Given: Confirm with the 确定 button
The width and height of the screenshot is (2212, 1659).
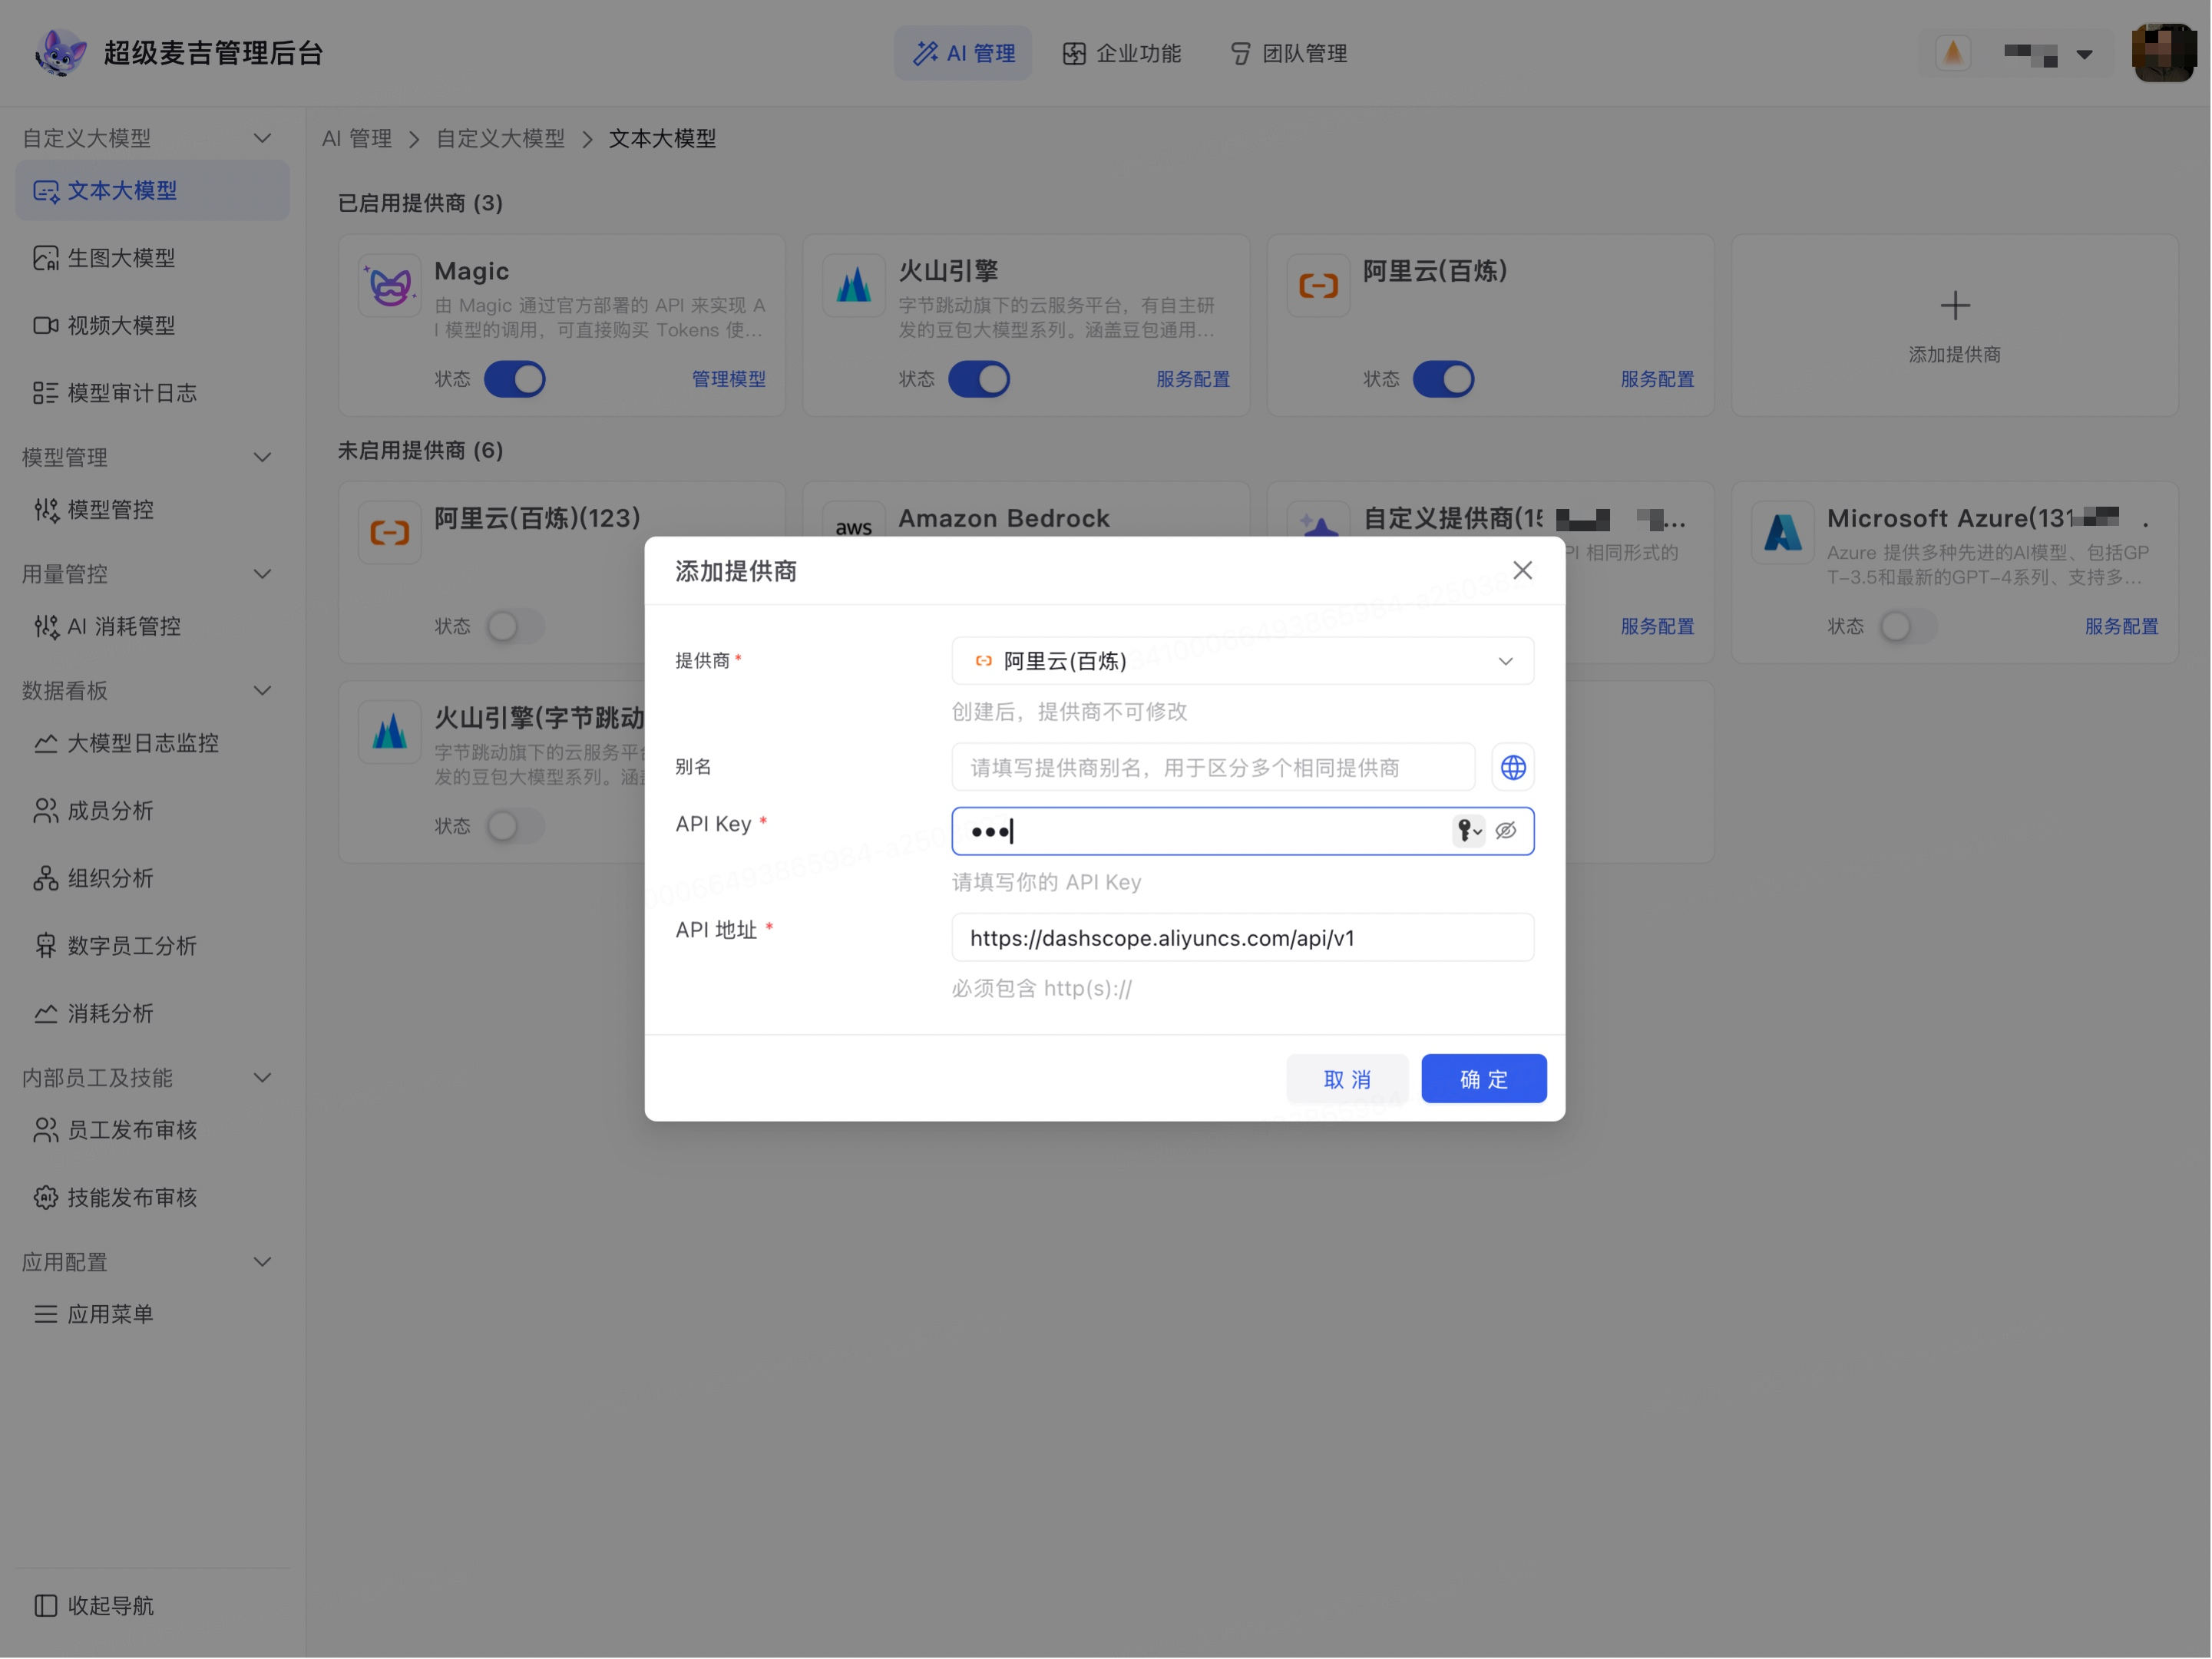Looking at the screenshot, I should 1483,1079.
